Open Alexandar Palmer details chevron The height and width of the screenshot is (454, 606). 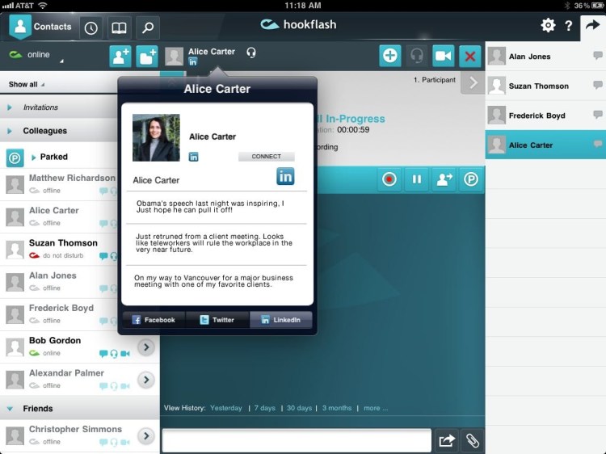146,380
